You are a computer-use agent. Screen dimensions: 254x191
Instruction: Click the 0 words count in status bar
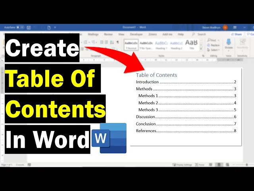pyautogui.click(x=20, y=165)
